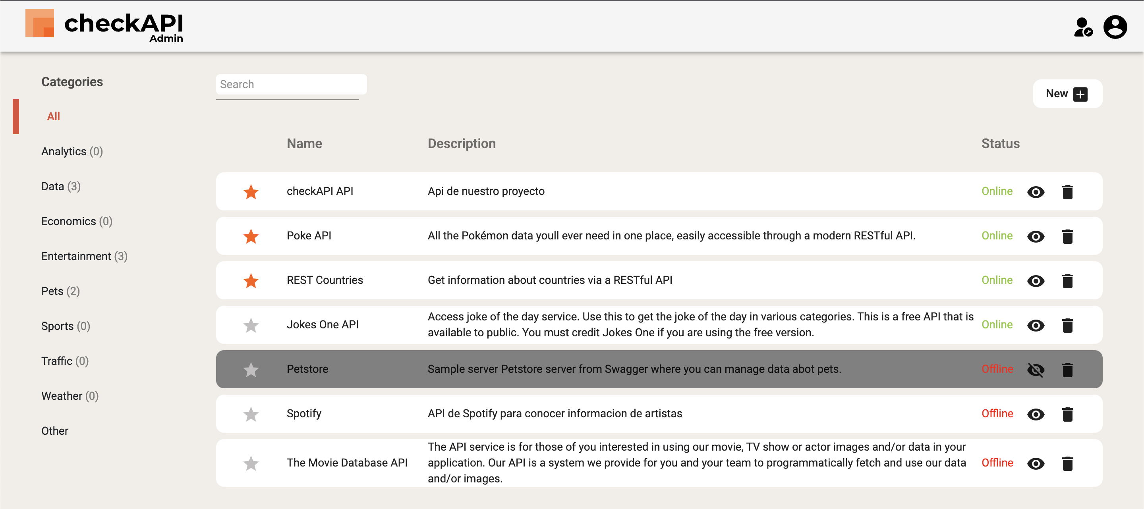Mark Petstore as favorite with star
Image resolution: width=1144 pixels, height=509 pixels.
[x=251, y=369]
